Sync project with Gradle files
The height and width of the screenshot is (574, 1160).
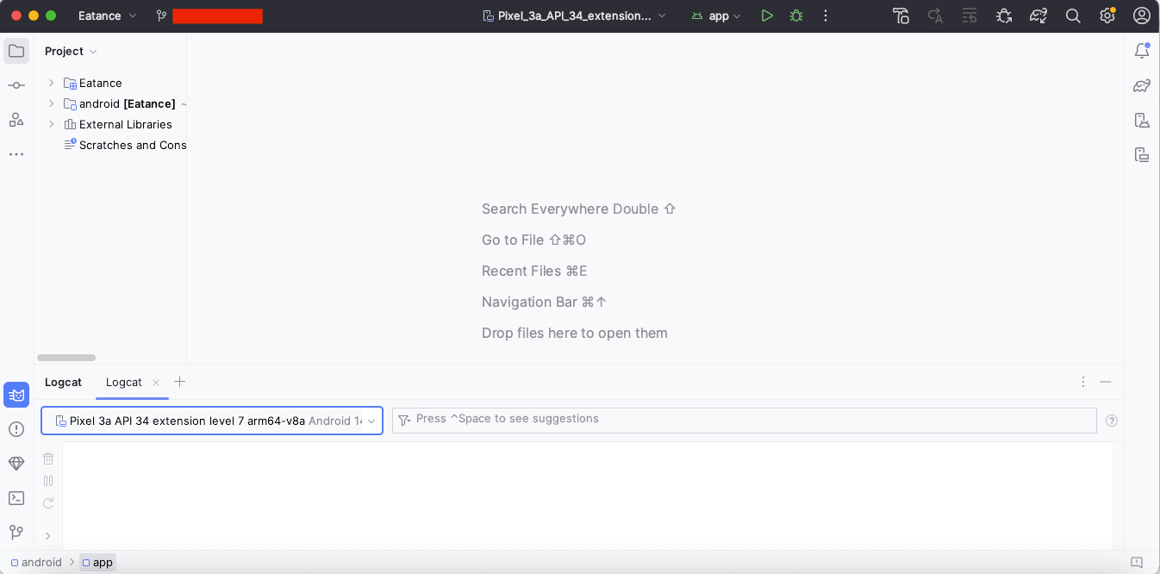[1038, 15]
